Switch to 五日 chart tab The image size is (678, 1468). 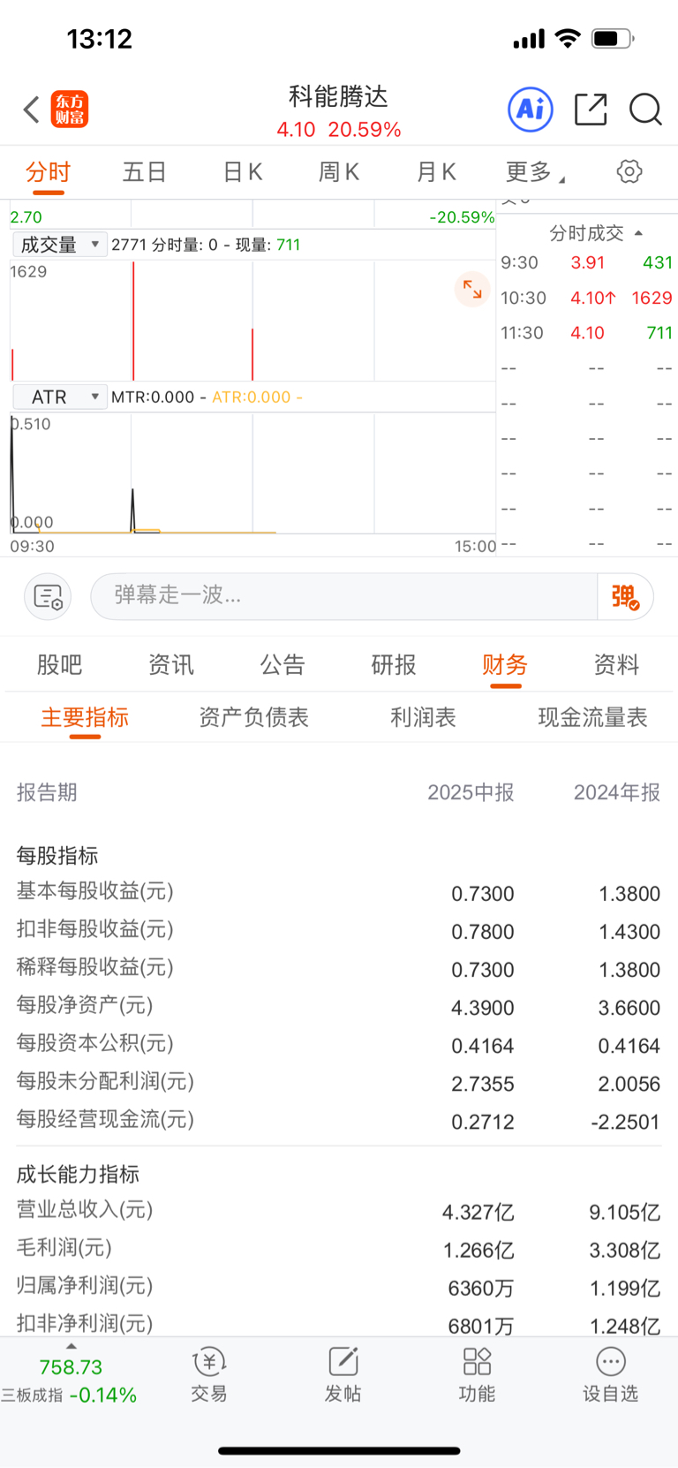[x=145, y=172]
